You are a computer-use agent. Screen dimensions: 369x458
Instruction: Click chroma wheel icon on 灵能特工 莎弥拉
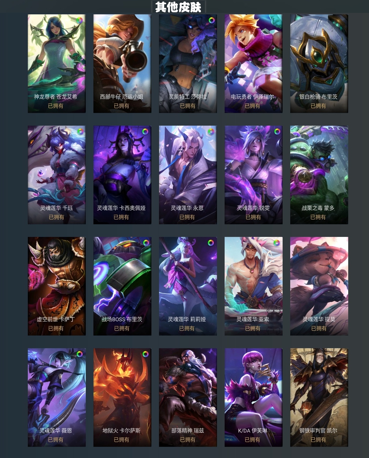coord(211,20)
